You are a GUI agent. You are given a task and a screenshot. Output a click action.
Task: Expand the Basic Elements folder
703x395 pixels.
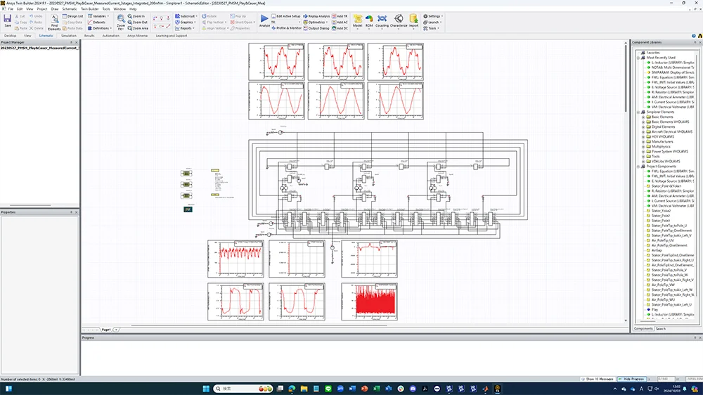coord(643,117)
